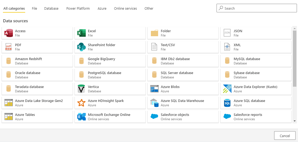298x143 pixels.
Task: Click the Microsoft Exchange Online icon
Action: coord(81,116)
